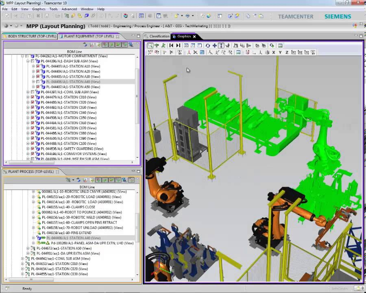Screen dimensions: 366x293
Task: Open the File menu
Action: coord(5,9)
